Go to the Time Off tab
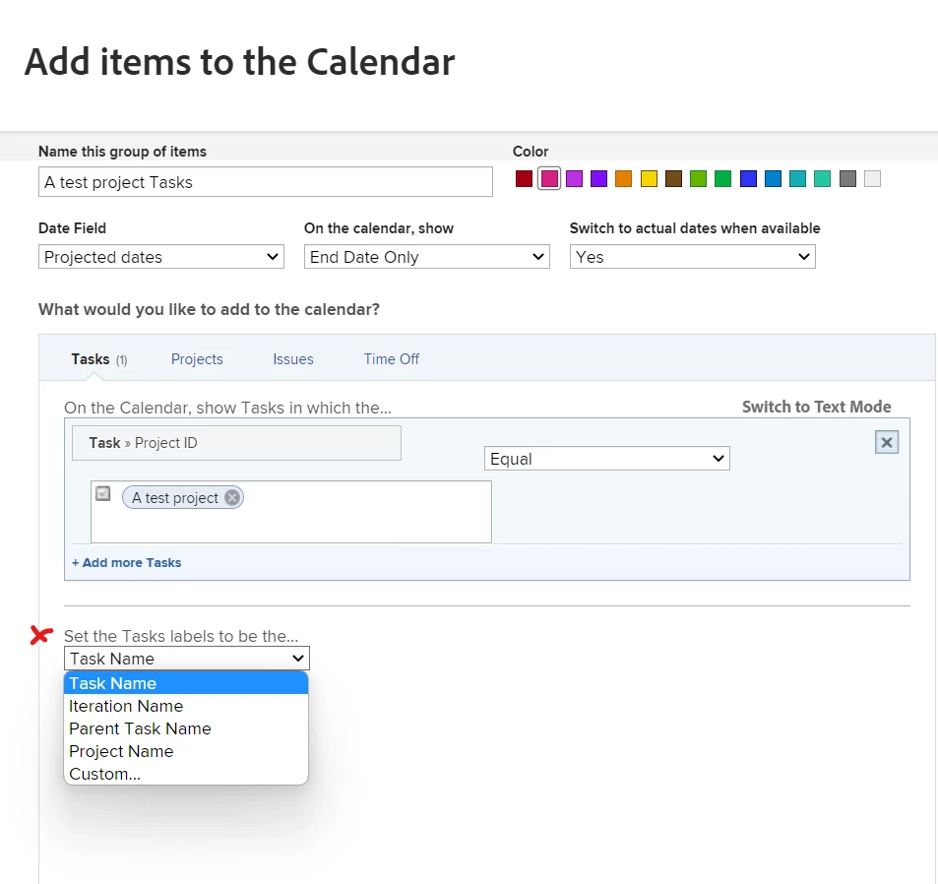Viewport: 938px width, 884px height. [x=391, y=359]
